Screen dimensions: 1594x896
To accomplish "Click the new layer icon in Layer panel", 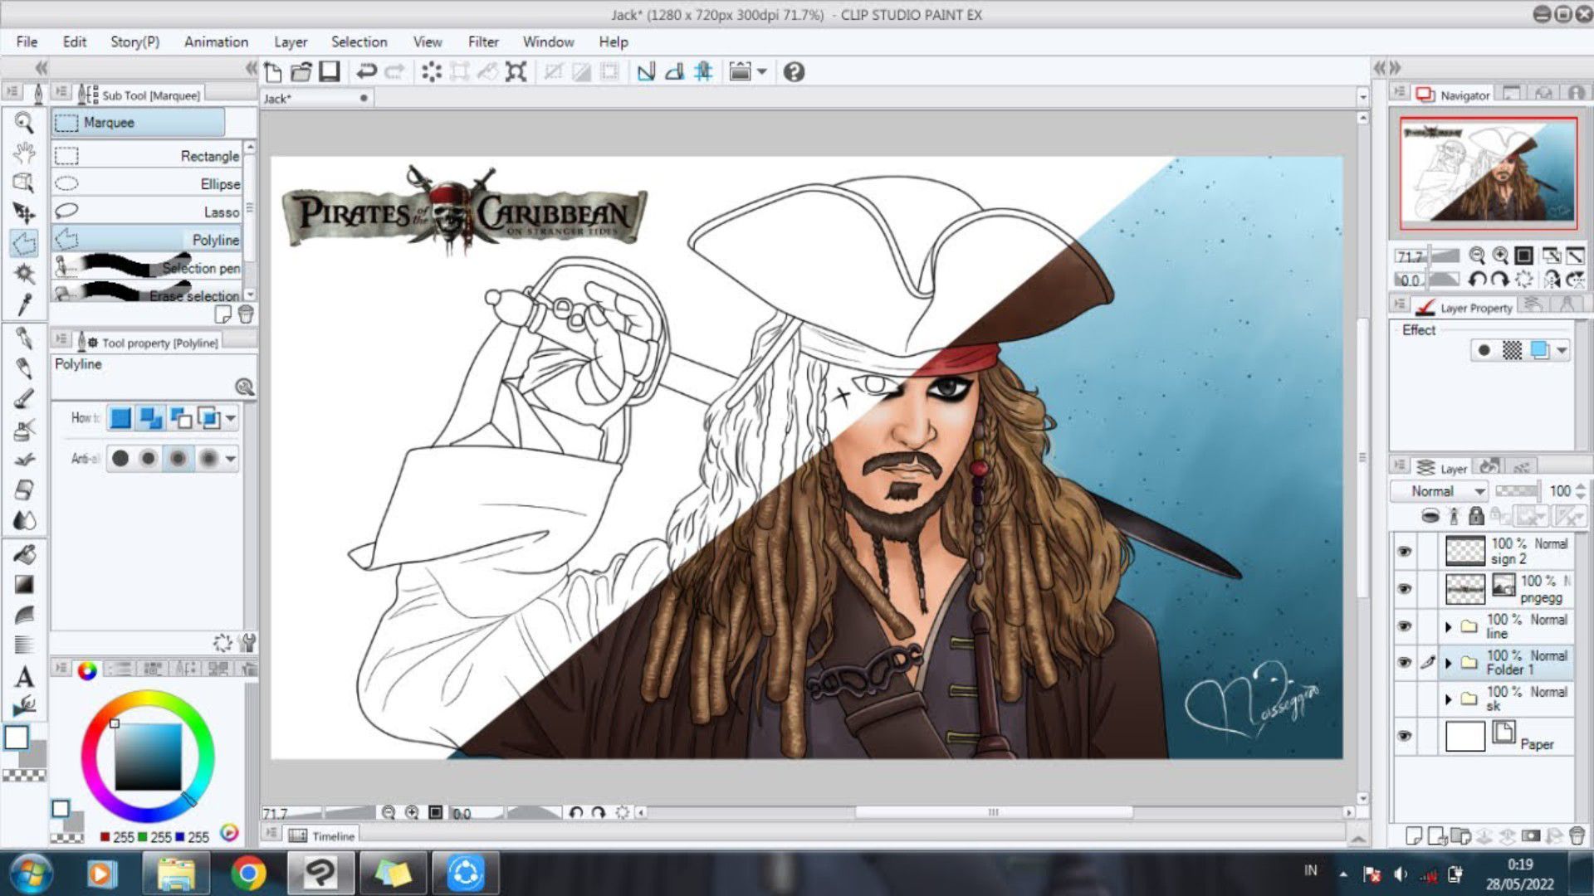I will 1413,835.
